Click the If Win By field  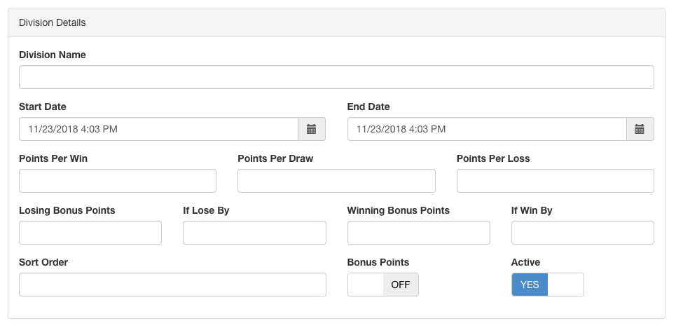pos(582,233)
